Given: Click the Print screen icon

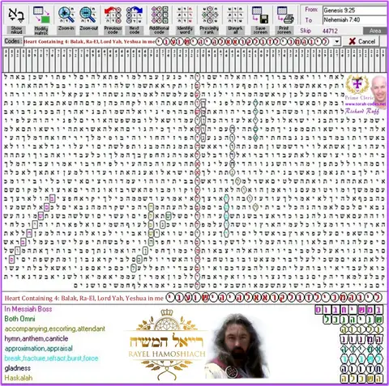Looking at the screenshot, I should 285,15.
